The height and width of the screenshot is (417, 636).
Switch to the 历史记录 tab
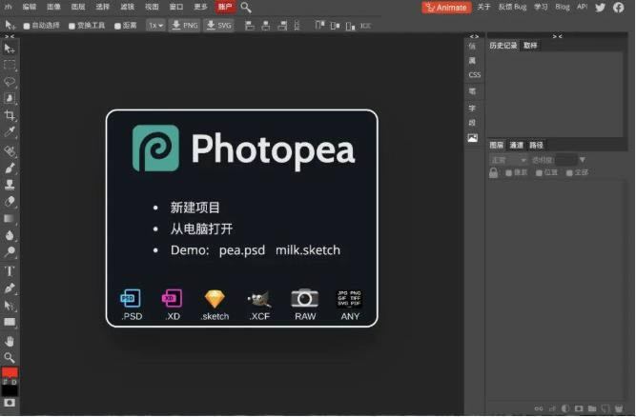(503, 46)
